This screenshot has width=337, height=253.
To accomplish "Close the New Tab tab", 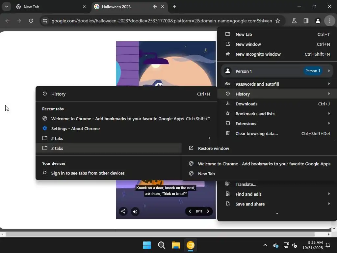I will (84, 7).
